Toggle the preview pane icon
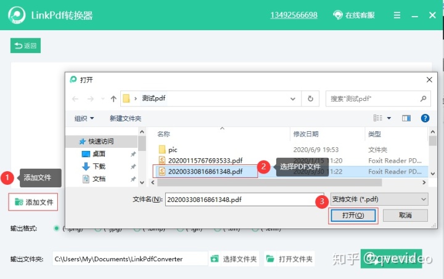444x279 pixels. [x=406, y=118]
